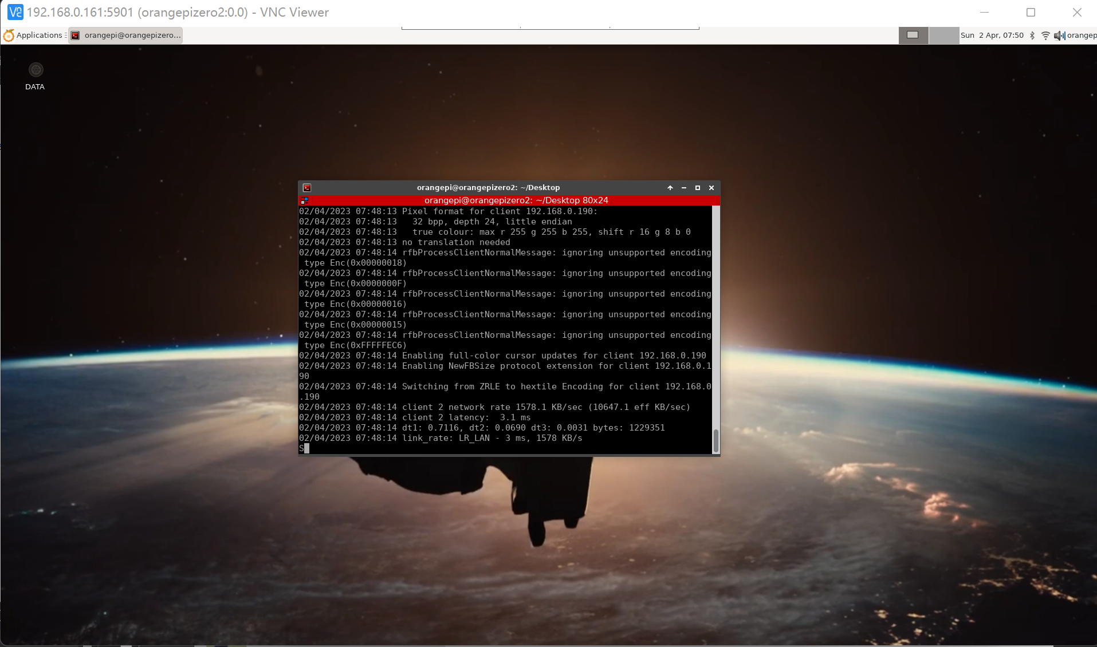Open the Applications menu
1097x647 pixels.
point(39,35)
